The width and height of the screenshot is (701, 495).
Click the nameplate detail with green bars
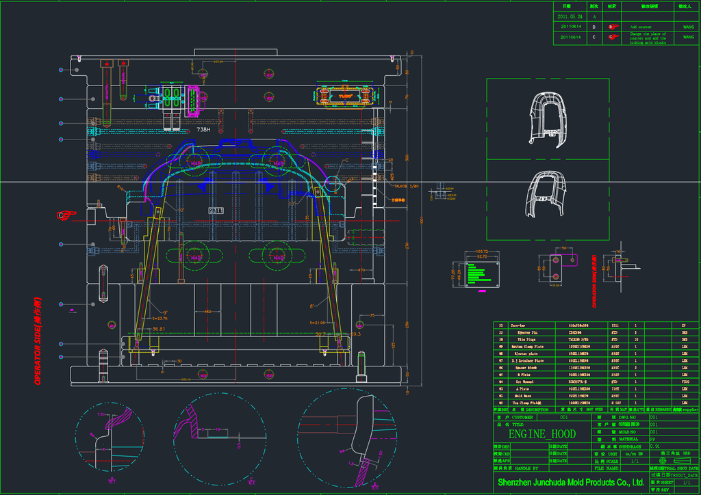[x=482, y=274]
